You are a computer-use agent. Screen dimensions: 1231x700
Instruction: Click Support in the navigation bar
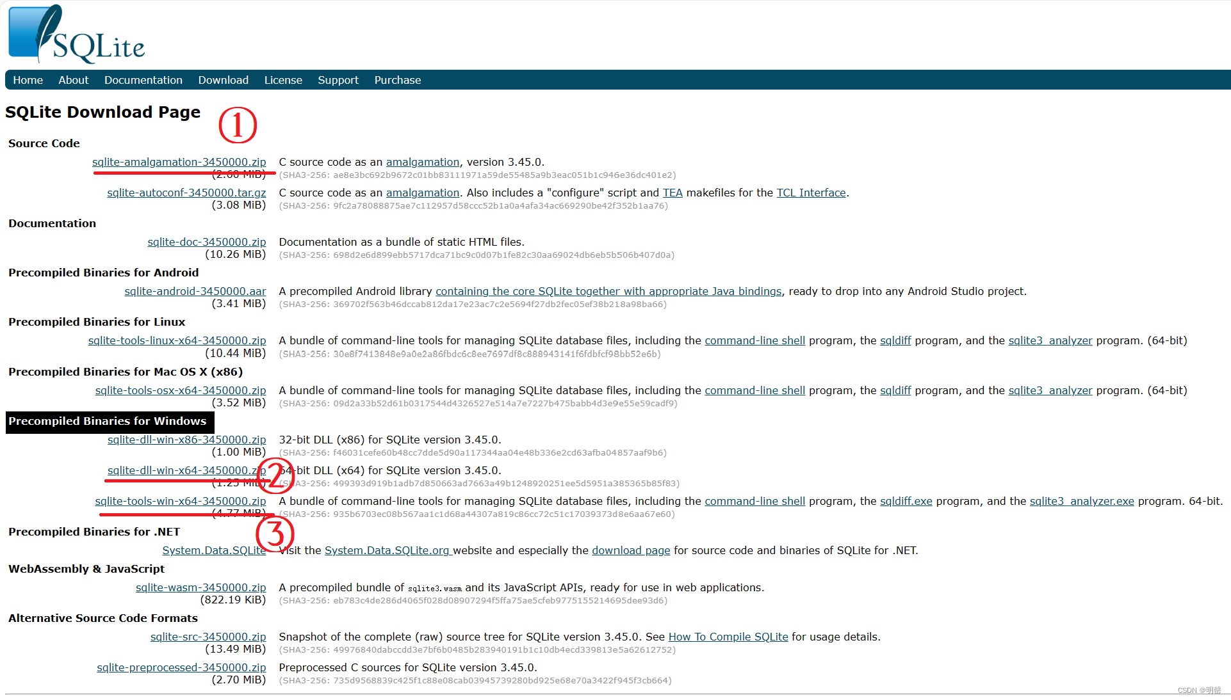pyautogui.click(x=338, y=80)
